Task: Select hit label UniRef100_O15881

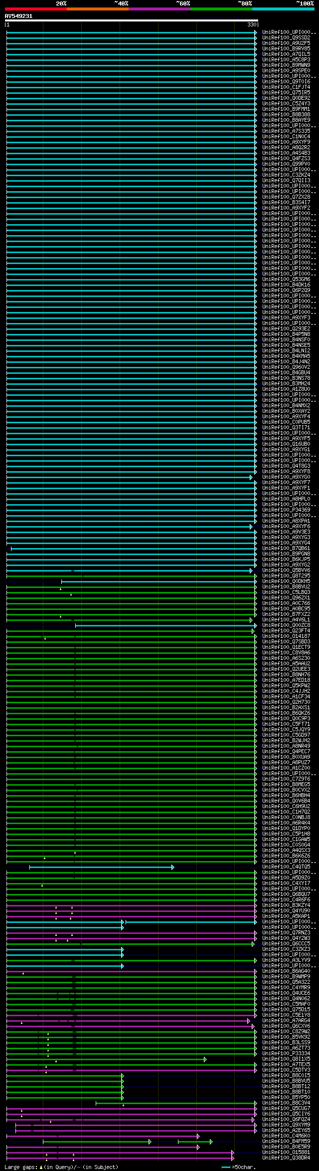Action: [286, 1152]
